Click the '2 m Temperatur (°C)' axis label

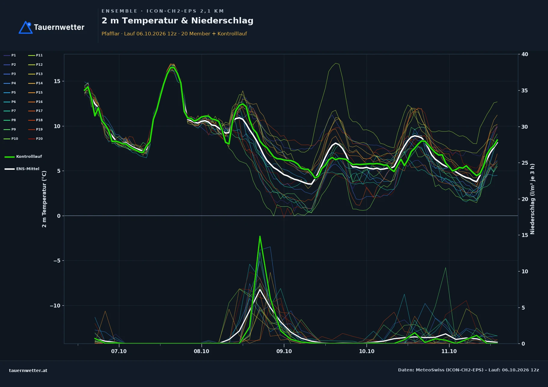(44, 199)
